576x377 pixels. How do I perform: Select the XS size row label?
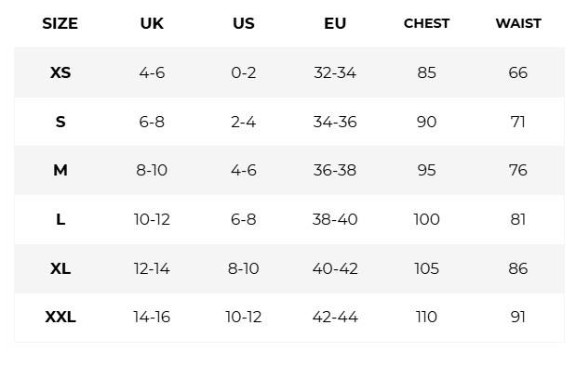60,72
